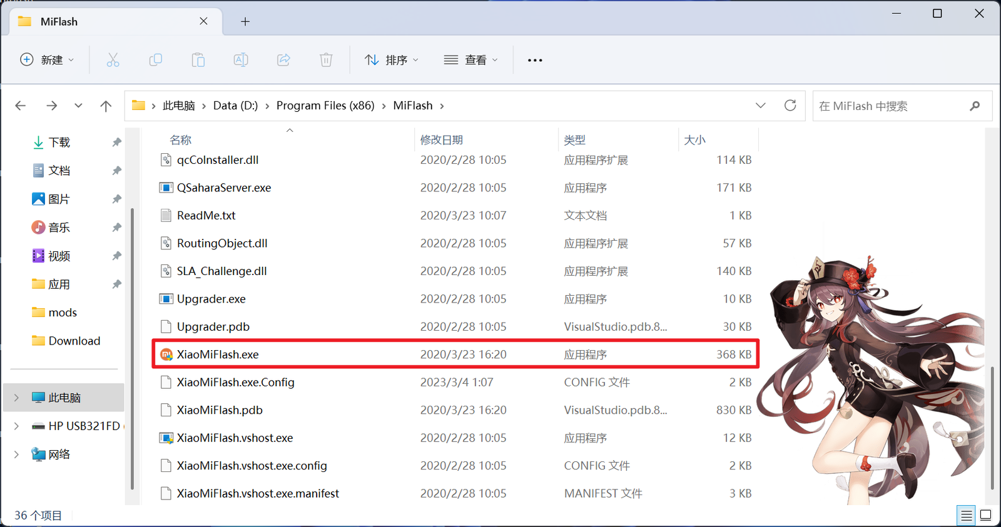Select the ReadMe.txt document icon
This screenshot has height=527, width=1001.
click(x=166, y=216)
